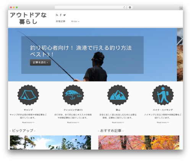The height and width of the screenshot is (161, 191).
Task: Click the 登山 description text
Action: click(118, 116)
